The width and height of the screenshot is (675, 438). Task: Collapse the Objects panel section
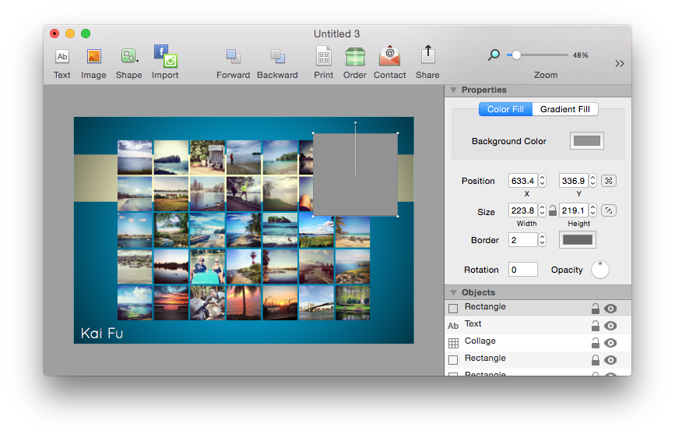point(453,292)
